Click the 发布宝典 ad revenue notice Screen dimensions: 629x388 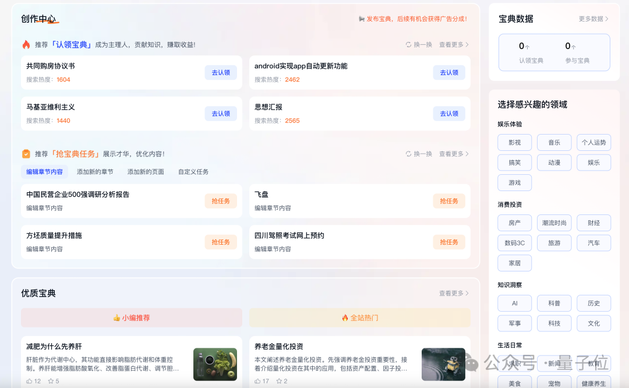[416, 19]
